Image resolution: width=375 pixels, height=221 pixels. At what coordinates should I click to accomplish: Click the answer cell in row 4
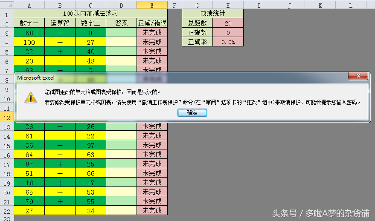[x=121, y=42]
